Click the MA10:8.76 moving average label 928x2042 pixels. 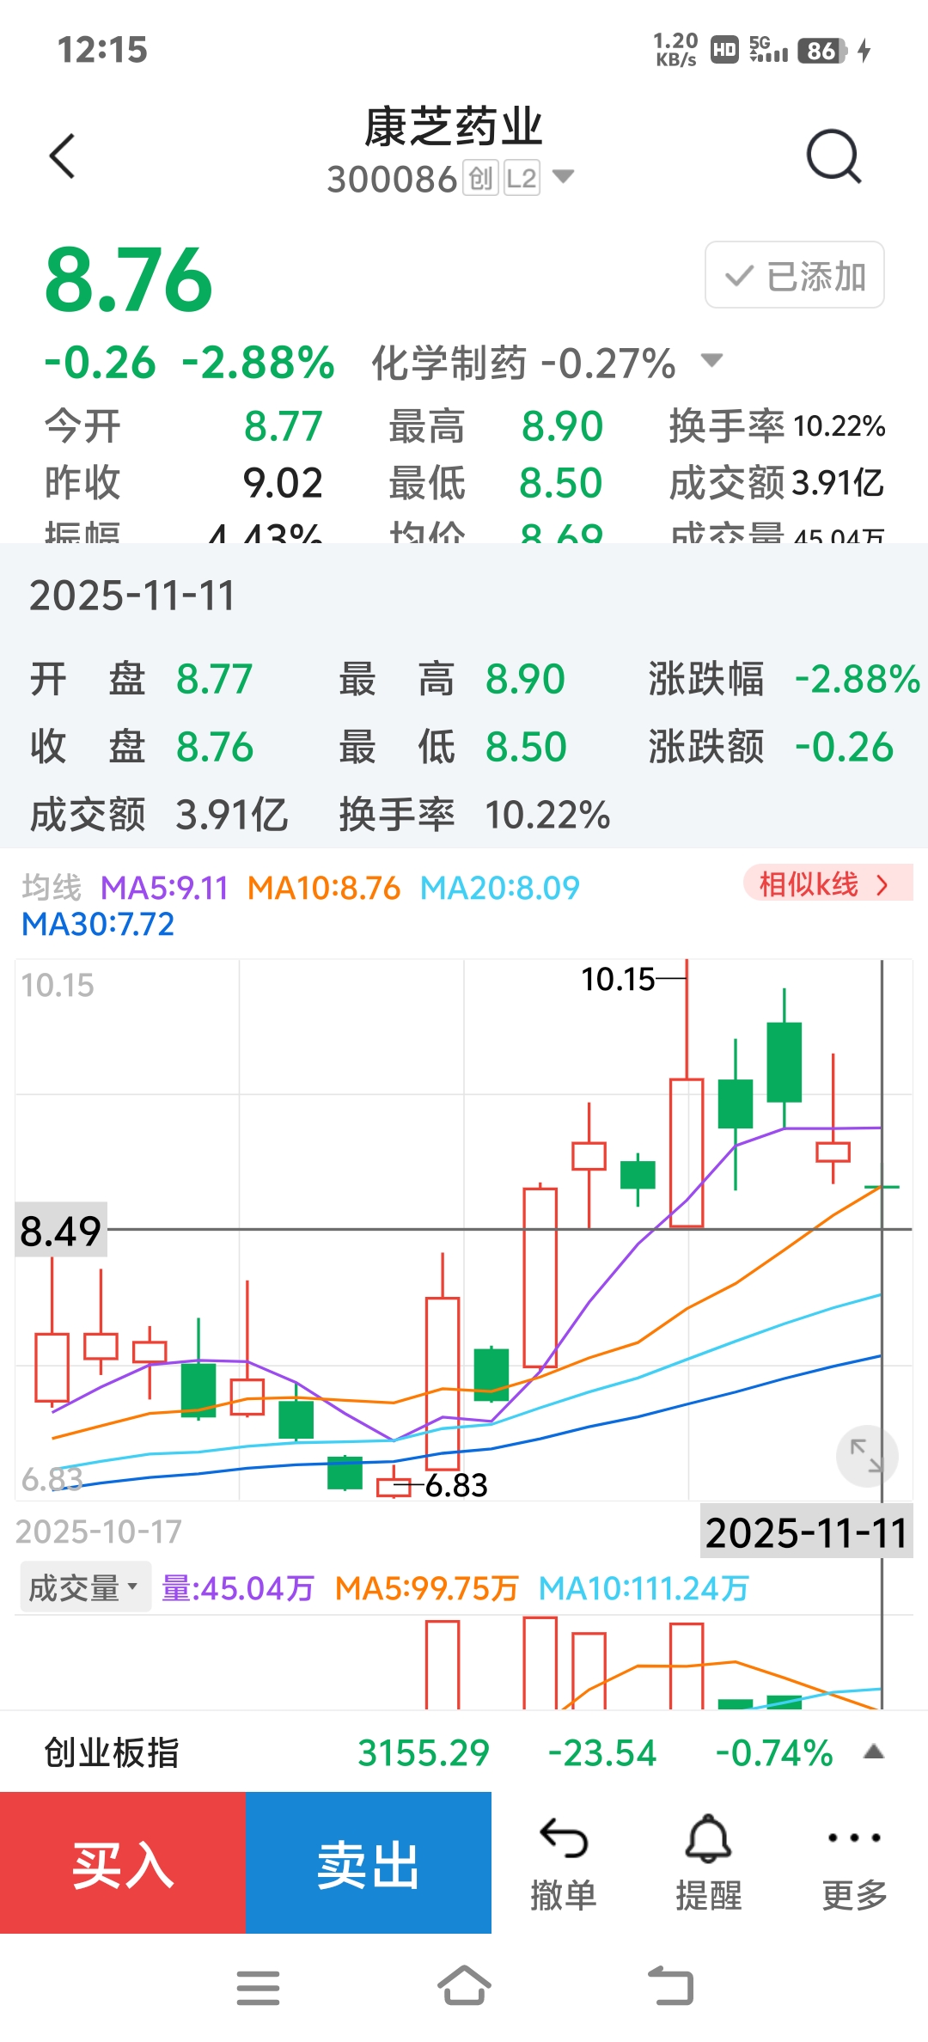pyautogui.click(x=324, y=888)
